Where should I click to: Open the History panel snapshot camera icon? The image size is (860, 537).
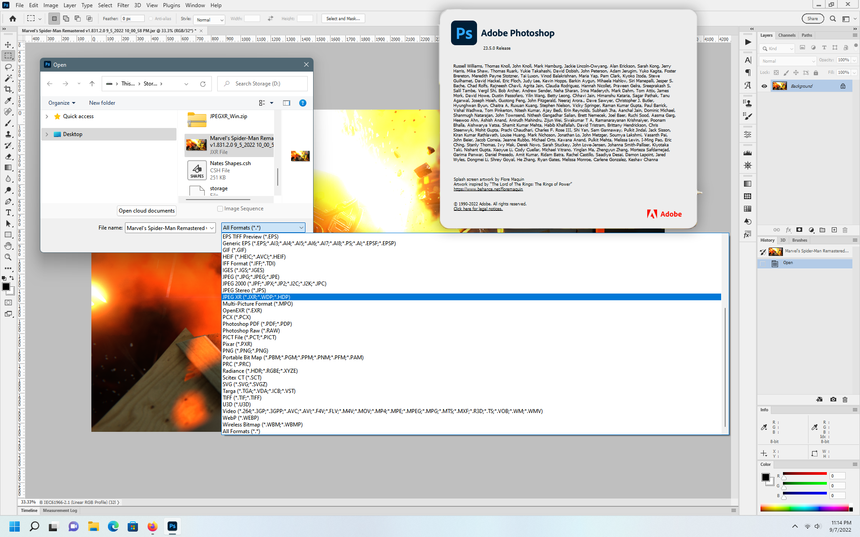tap(833, 400)
